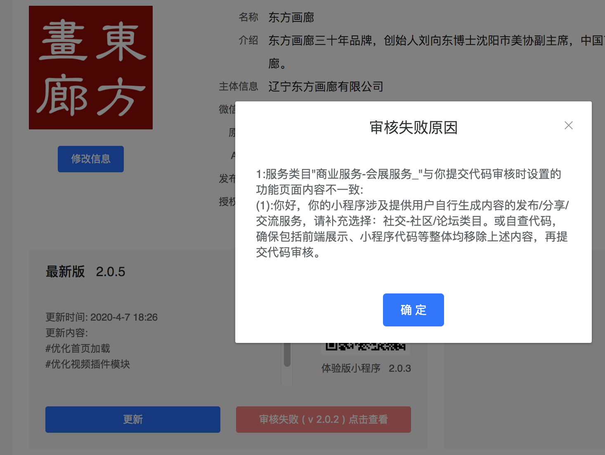
Task: Click 辽宁东方画廊有限公司 under 主体信息
Action: click(x=326, y=87)
